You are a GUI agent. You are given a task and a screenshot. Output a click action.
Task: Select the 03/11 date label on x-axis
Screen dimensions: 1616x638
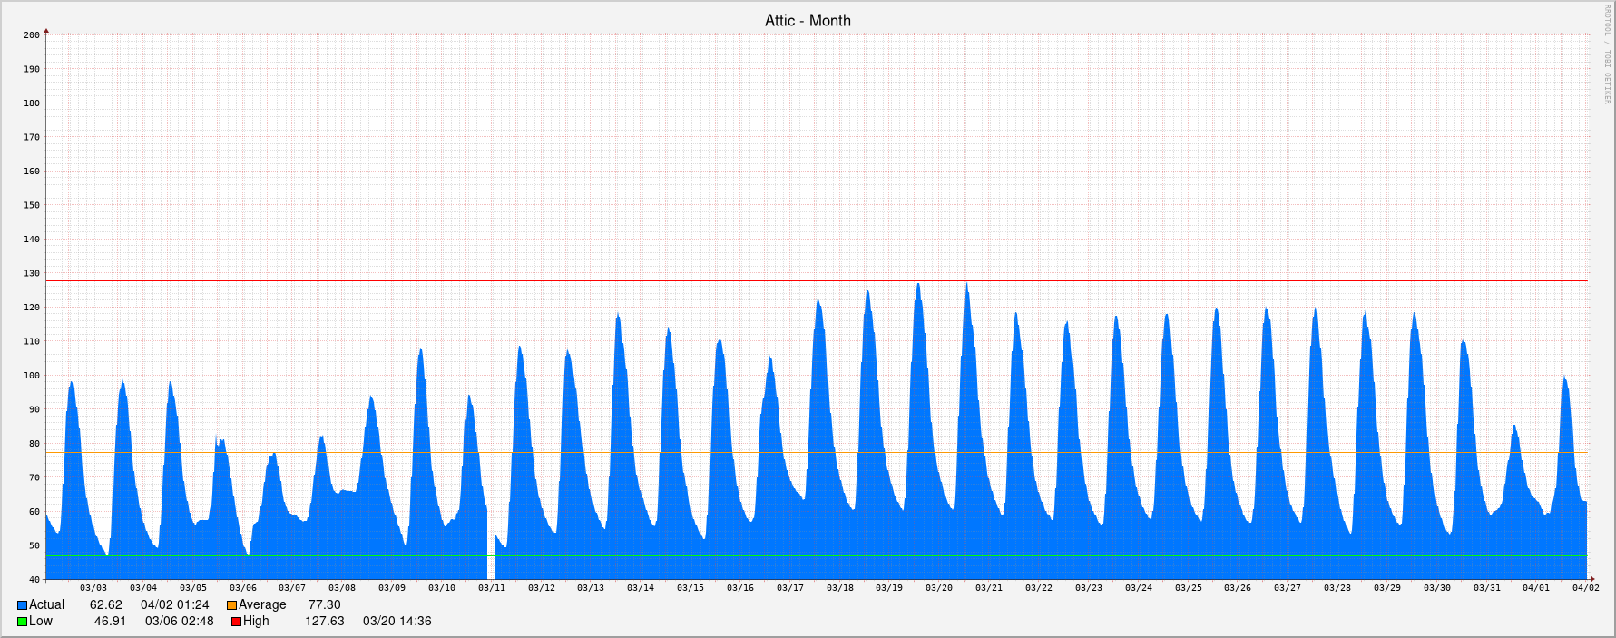point(492,588)
